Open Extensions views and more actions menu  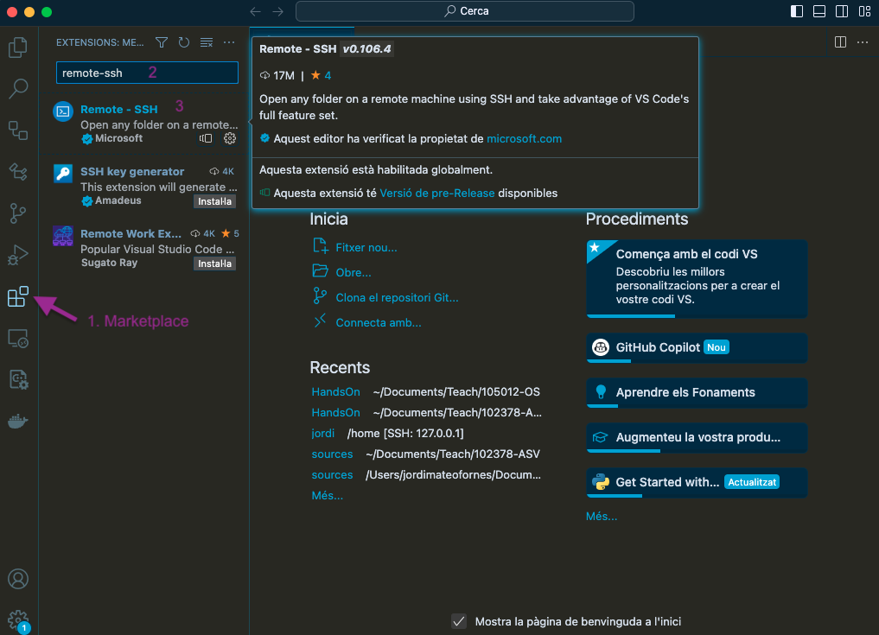[x=229, y=42]
